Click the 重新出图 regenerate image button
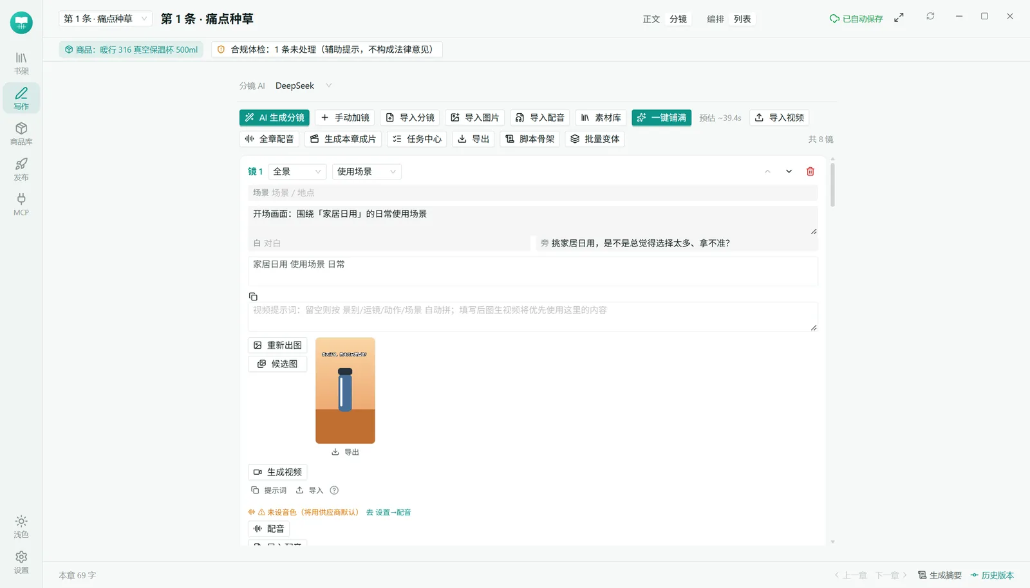1030x588 pixels. (x=277, y=345)
